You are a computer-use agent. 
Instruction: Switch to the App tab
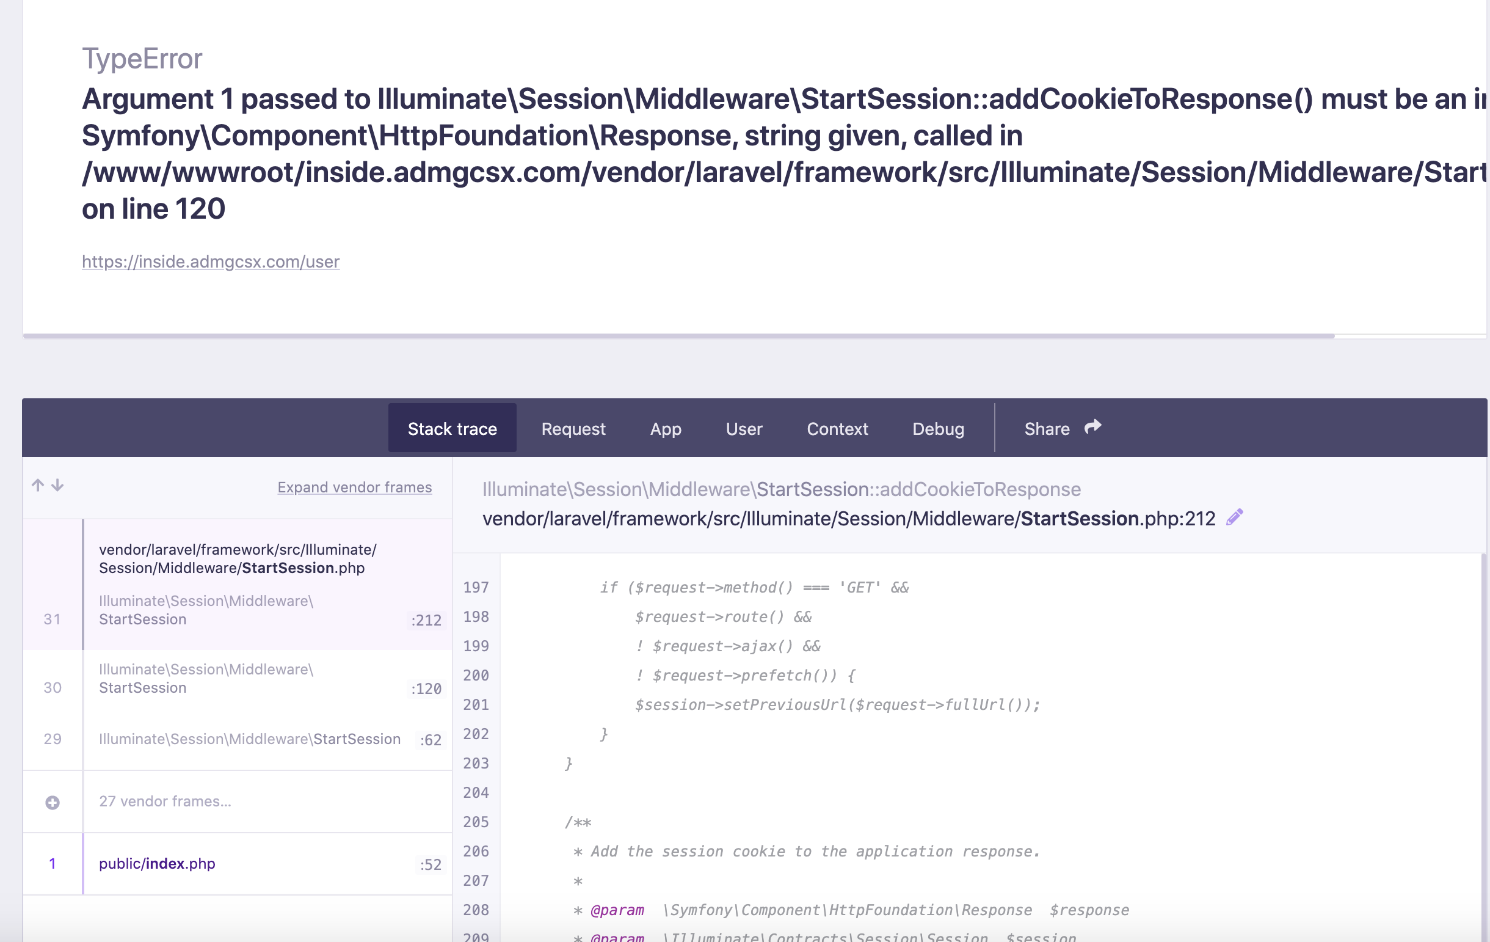tap(666, 428)
